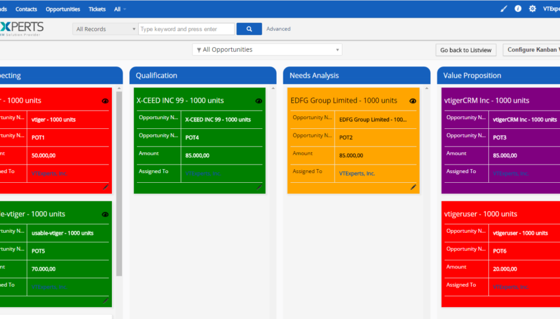The width and height of the screenshot is (560, 319).
Task: Click POT4 value on X-CEED card
Action: pyautogui.click(x=192, y=137)
